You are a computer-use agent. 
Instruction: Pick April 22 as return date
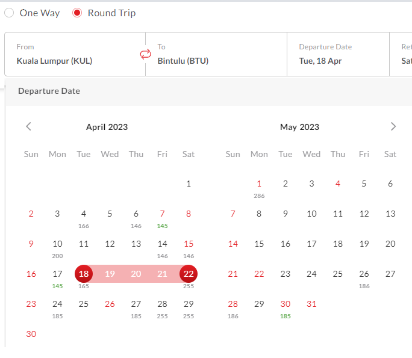(189, 274)
